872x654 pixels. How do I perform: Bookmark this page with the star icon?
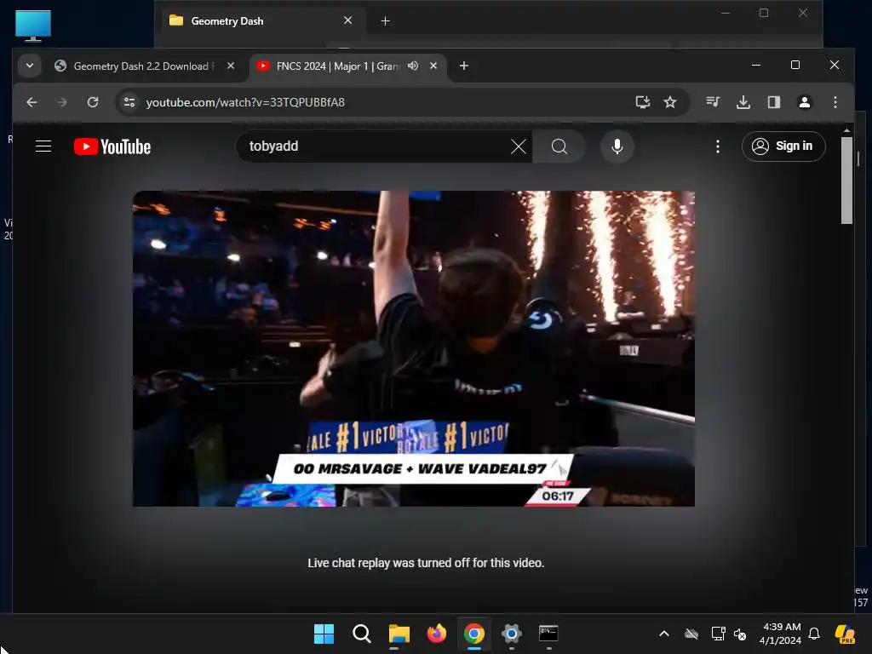(x=670, y=102)
